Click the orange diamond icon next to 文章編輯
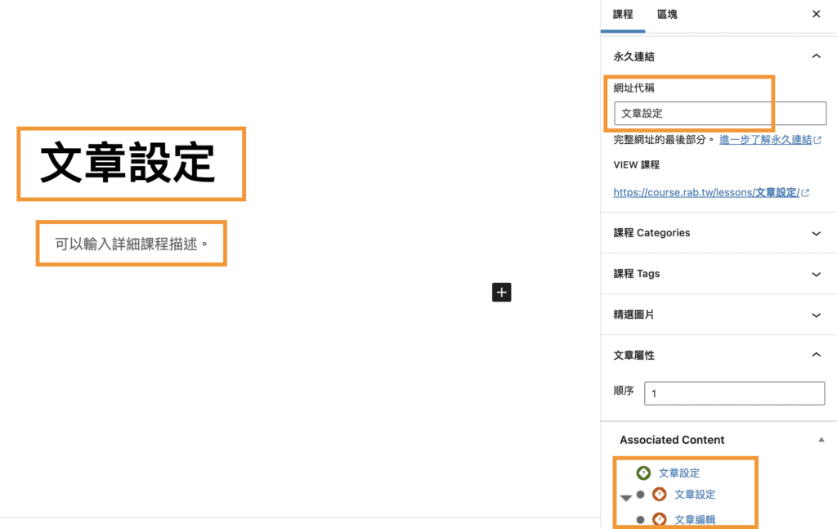Image resolution: width=837 pixels, height=529 pixels. (x=660, y=518)
